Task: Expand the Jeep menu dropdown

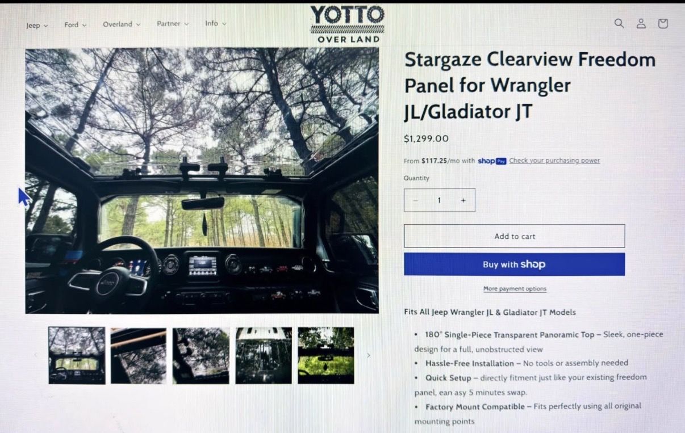Action: click(37, 25)
